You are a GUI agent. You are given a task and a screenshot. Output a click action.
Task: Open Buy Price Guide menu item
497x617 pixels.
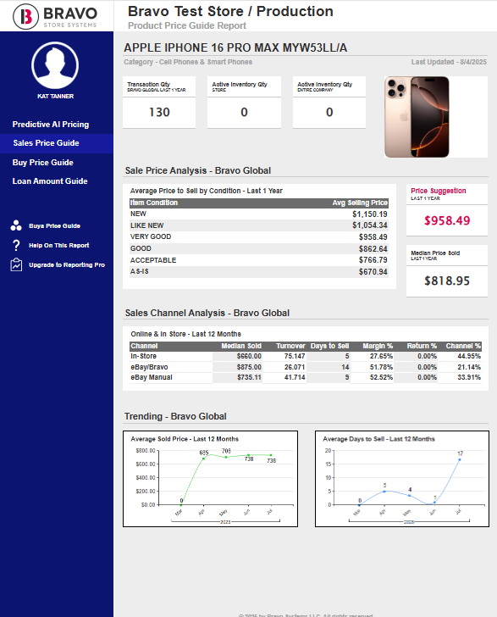[43, 163]
